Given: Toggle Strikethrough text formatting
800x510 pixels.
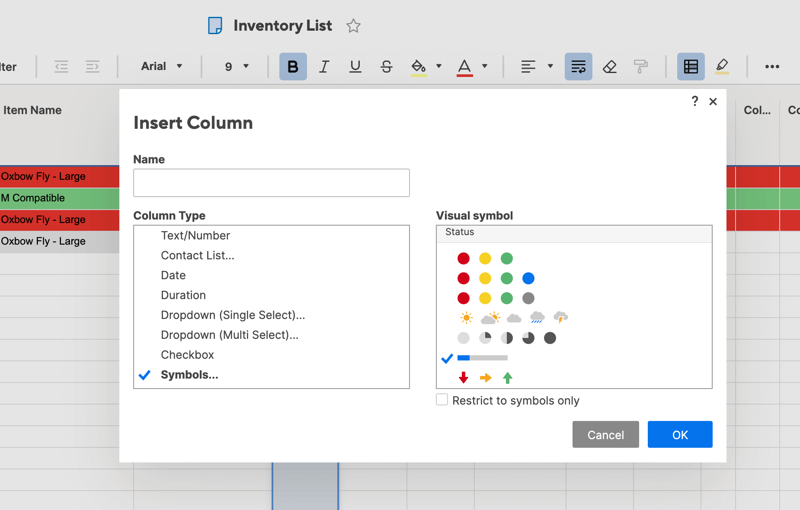Looking at the screenshot, I should tap(386, 67).
